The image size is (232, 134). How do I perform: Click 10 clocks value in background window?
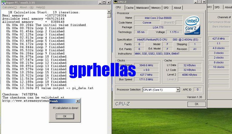[219, 67]
